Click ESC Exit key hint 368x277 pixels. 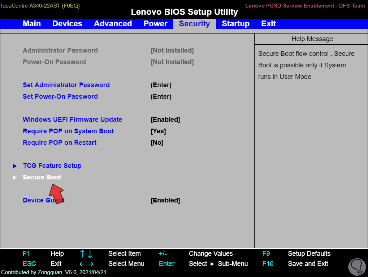tap(42, 264)
